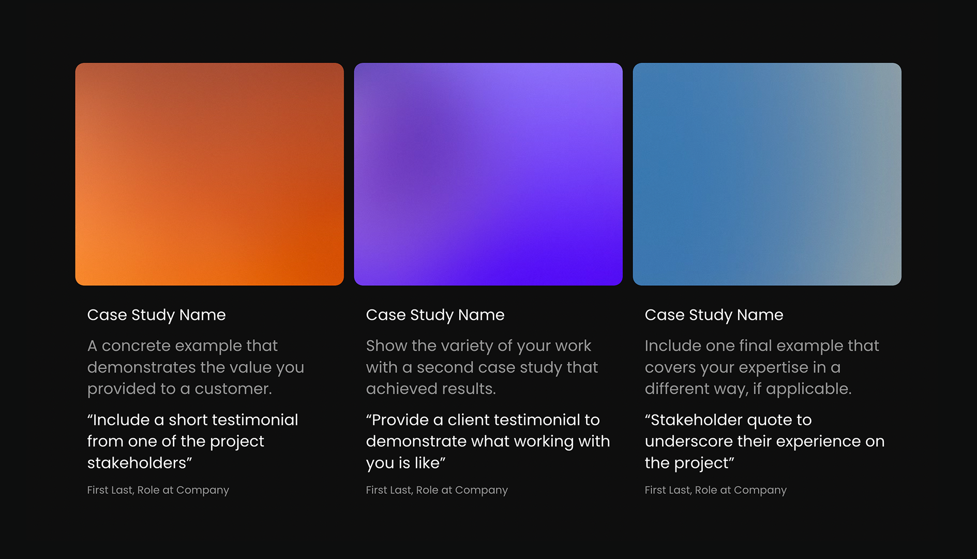Select the first Case Study Name heading
This screenshot has height=559, width=977.
coord(156,315)
